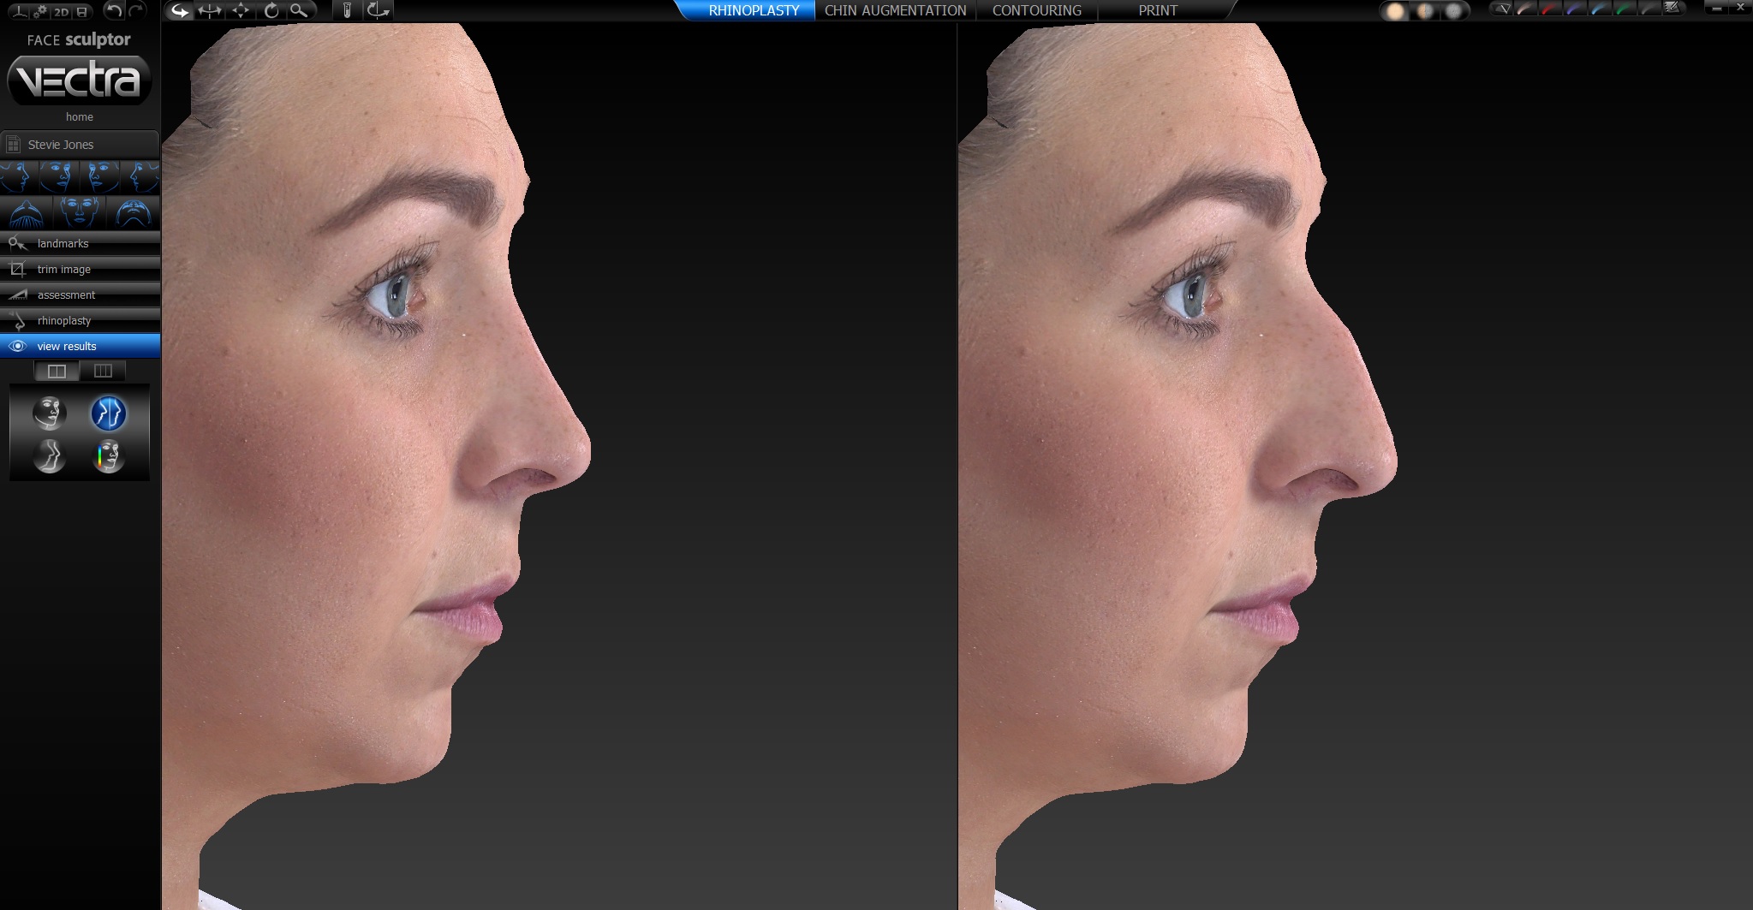Pick the light blue brush color
Viewport: 1753px width, 910px height.
(x=1601, y=9)
